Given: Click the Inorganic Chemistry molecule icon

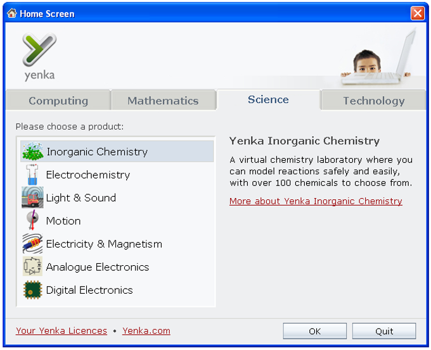Looking at the screenshot, I should [33, 151].
